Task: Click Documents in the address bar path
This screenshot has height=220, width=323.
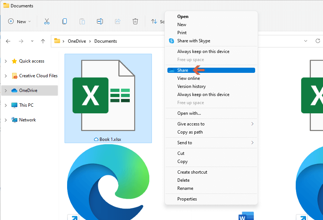Action: [105, 41]
